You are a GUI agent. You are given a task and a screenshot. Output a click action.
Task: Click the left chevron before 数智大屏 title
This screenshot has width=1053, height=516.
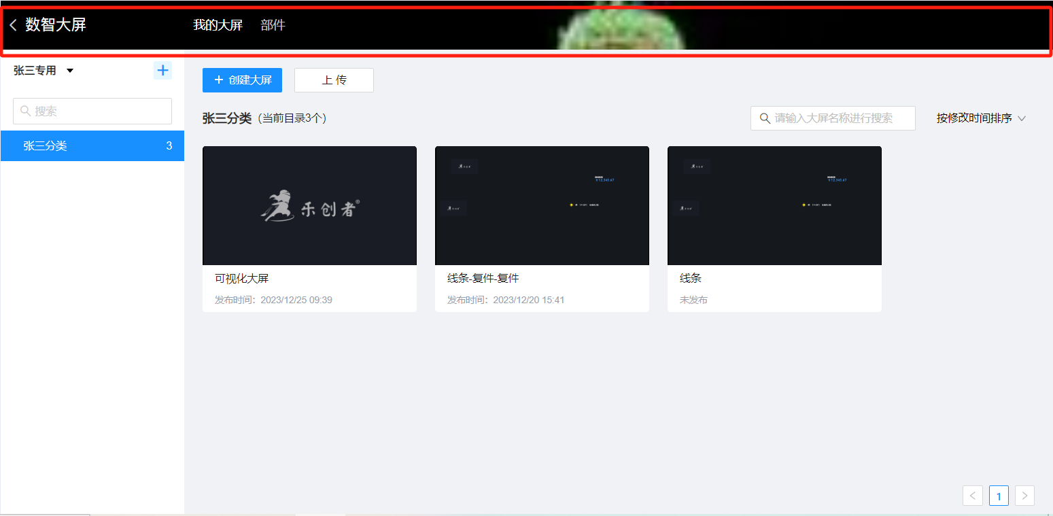(x=13, y=24)
